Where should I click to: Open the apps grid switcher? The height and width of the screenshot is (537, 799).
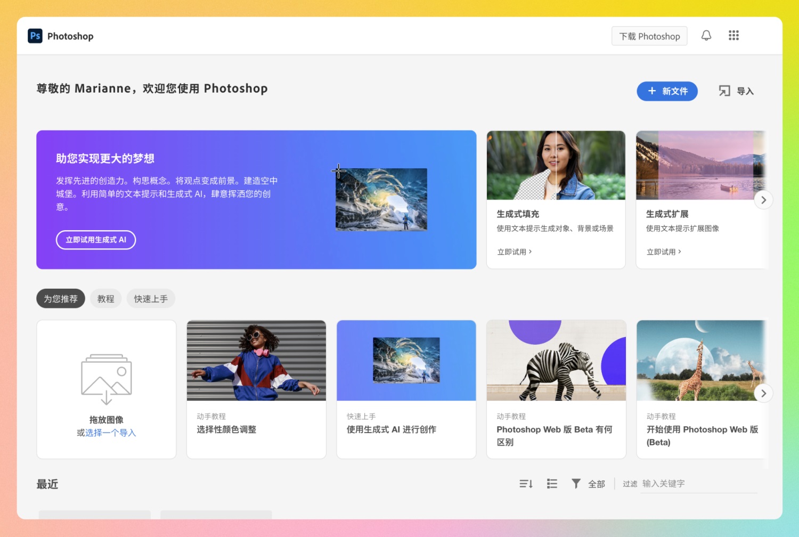[x=733, y=36]
